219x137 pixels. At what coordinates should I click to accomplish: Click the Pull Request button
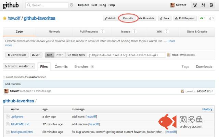(x=185, y=18)
